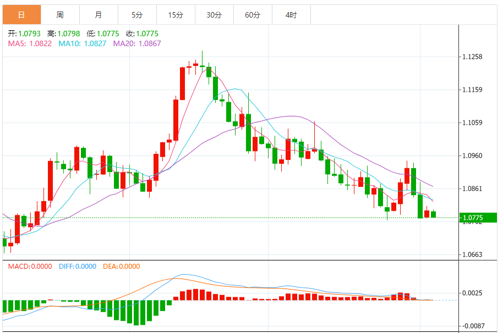
Task: Open the 5分 timeframe tab
Action: (x=137, y=15)
